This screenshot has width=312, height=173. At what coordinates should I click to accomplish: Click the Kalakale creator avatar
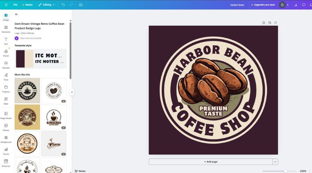click(x=17, y=38)
